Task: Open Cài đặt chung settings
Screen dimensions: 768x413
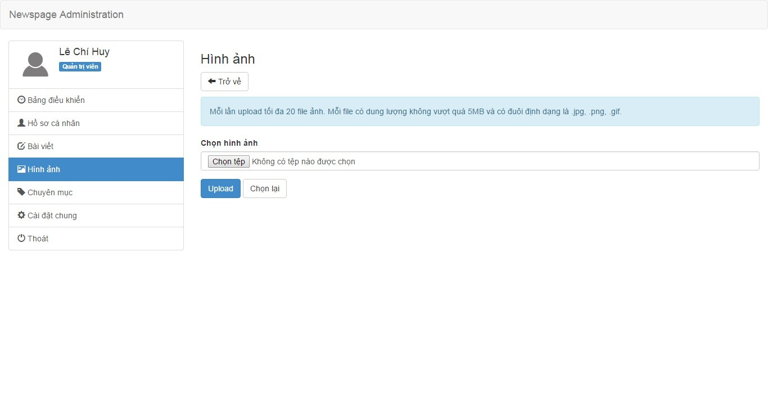Action: pos(96,216)
